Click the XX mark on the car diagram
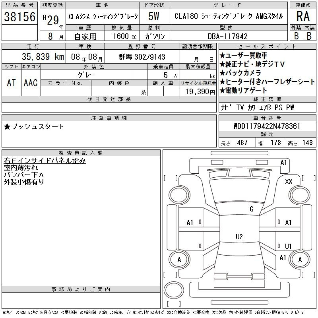Viewport: 318px width, 318px height. pos(289,182)
